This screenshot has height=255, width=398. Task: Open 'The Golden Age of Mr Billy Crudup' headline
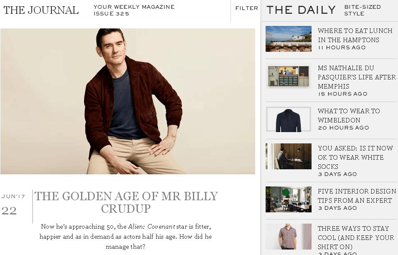click(x=126, y=202)
